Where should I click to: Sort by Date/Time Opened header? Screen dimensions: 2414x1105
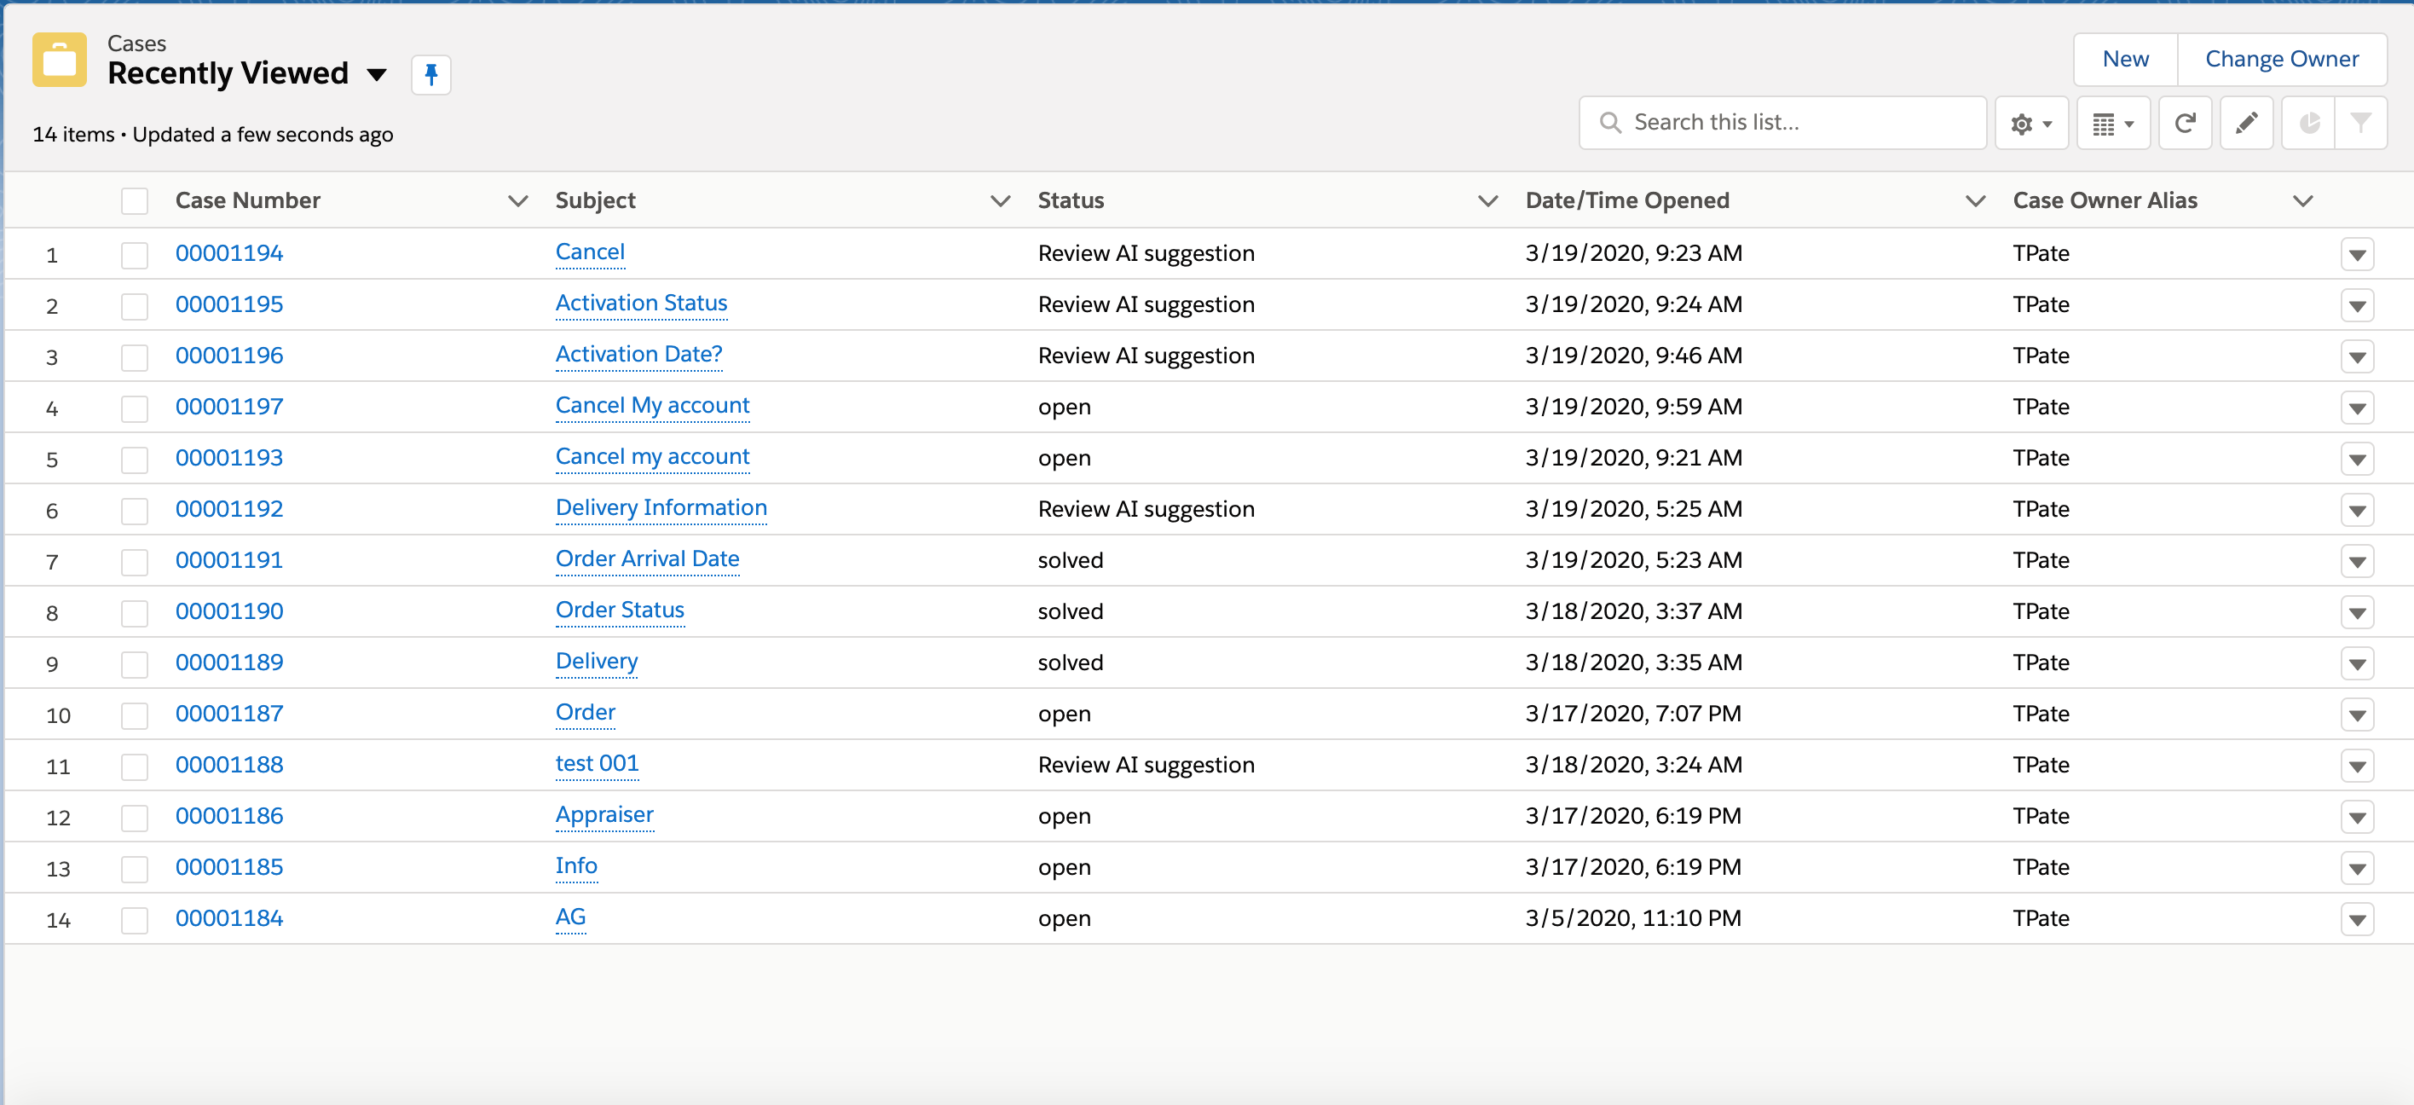click(1626, 200)
